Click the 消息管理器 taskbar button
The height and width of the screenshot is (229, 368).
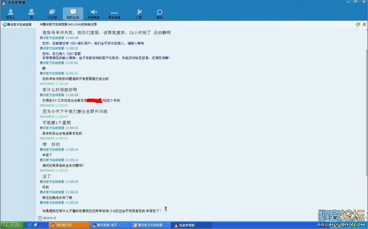click(191, 225)
